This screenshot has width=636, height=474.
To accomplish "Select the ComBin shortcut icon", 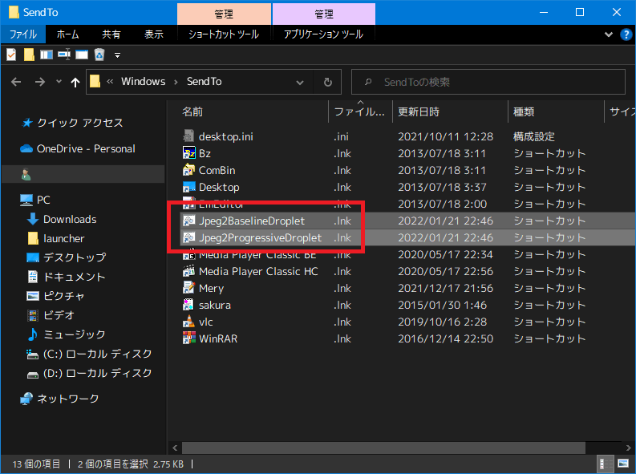I will pyautogui.click(x=188, y=170).
